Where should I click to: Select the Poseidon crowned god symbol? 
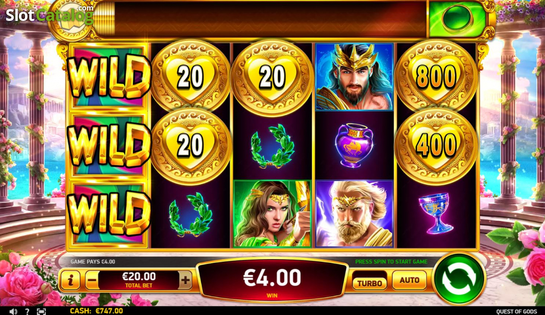point(354,76)
